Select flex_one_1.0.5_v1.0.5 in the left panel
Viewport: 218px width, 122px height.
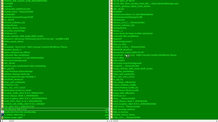pos(15,87)
